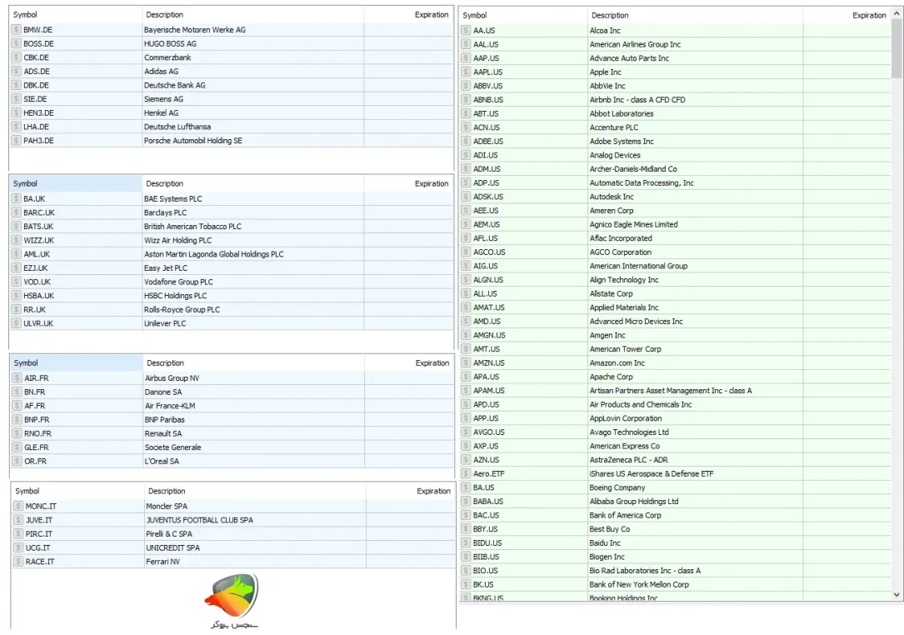The width and height of the screenshot is (904, 635).
Task: Click Symbol header in the France table
Action: click(76, 362)
